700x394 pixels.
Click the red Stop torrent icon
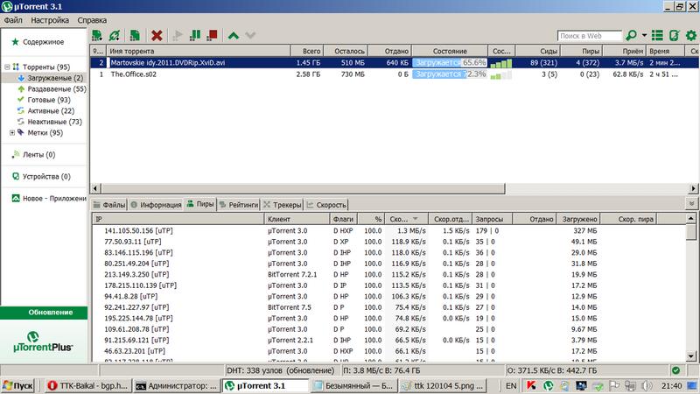coord(212,35)
